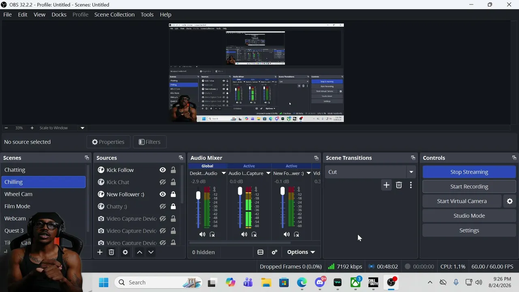
Task: Open Settings from Controls panel
Action: (x=469, y=230)
